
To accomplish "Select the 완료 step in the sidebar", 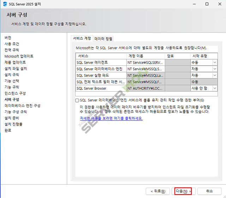I will click(8, 130).
